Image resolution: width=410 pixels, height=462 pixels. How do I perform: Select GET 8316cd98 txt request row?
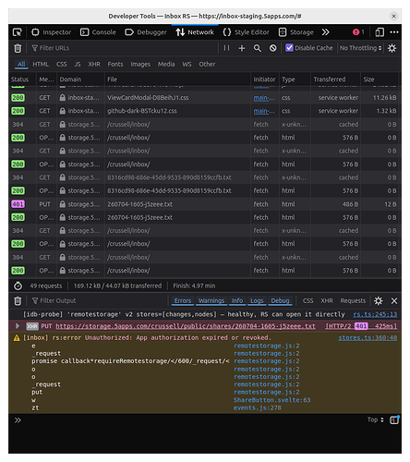click(x=205, y=177)
